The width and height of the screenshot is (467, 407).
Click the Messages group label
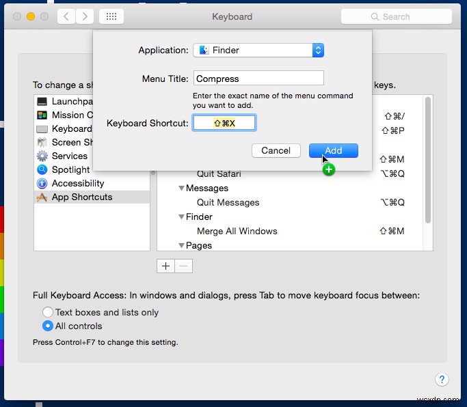point(207,188)
